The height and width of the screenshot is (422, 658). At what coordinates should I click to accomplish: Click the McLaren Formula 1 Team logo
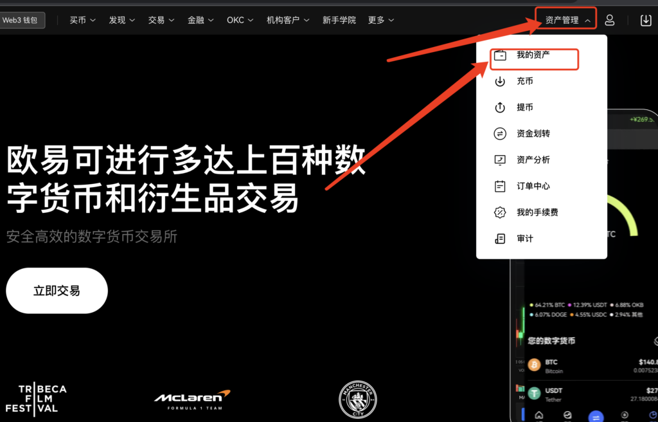[x=193, y=399]
